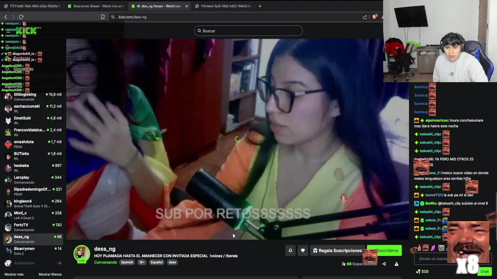497x279 pixels.
Task: Pick the white cat emote in emote bar
Action: coord(441,248)
